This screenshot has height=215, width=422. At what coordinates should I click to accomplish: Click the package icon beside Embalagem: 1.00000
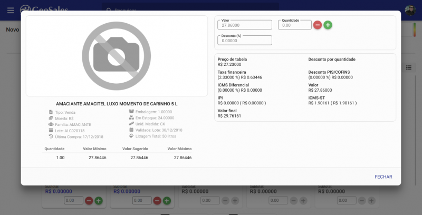point(131,111)
